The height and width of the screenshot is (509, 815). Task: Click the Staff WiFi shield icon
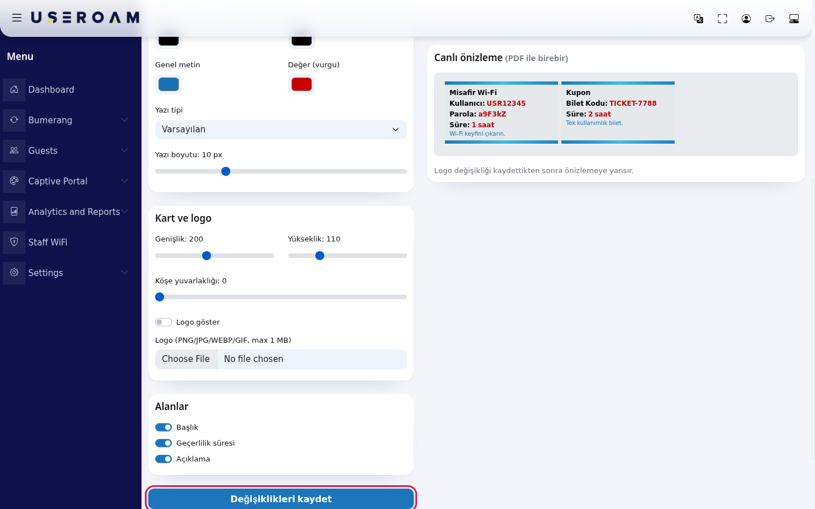tap(14, 242)
